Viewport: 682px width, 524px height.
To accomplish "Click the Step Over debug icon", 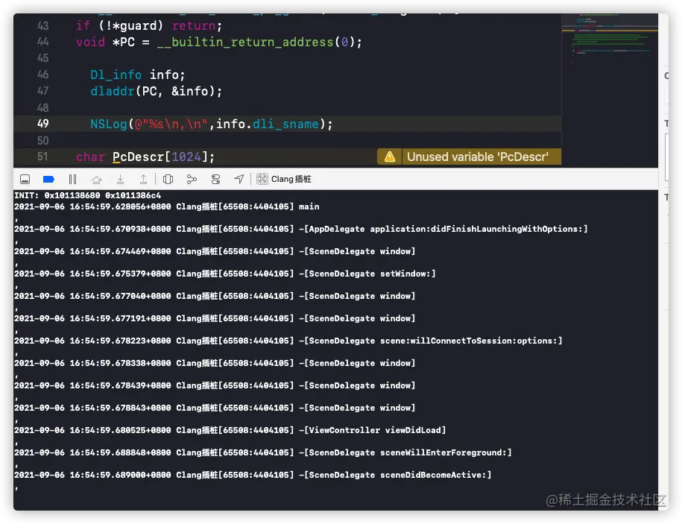I will pos(97,179).
